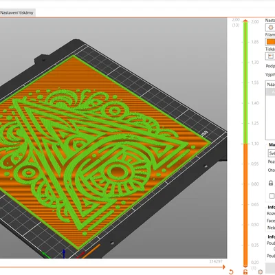The width and height of the screenshot is (275, 275).
Task: Click the print settings cog icon
Action: point(270,27)
